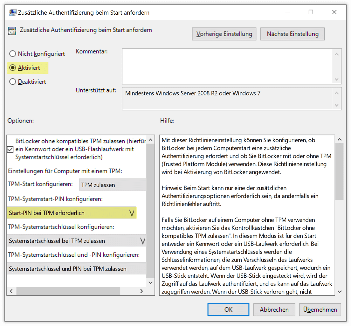Go to Vorherige Einstellung
This screenshot has width=351, height=326.
click(224, 34)
